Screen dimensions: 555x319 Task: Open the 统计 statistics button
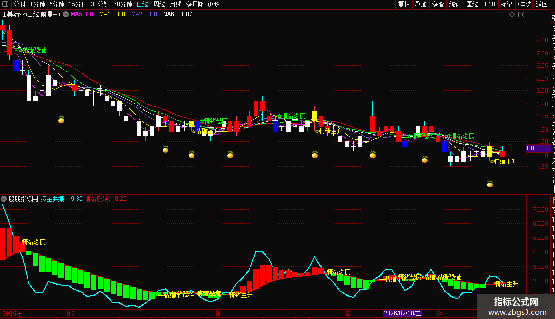click(x=455, y=4)
